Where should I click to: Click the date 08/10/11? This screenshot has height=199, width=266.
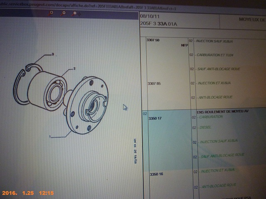point(150,17)
